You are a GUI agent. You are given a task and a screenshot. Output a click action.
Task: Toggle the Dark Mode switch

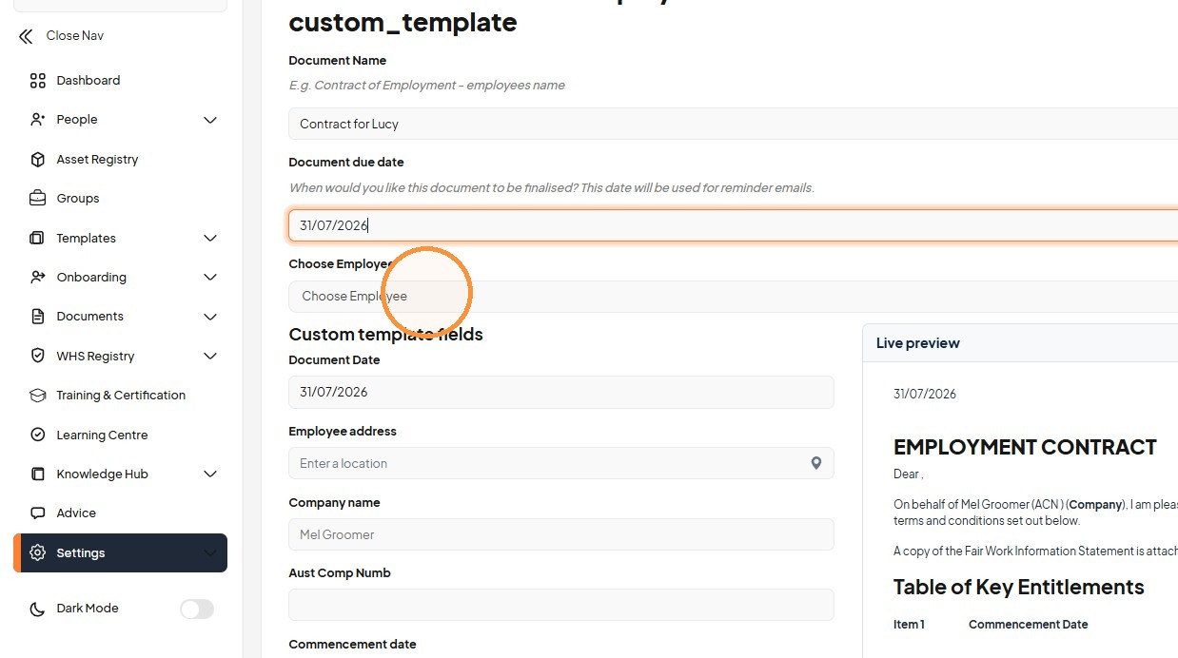point(197,610)
